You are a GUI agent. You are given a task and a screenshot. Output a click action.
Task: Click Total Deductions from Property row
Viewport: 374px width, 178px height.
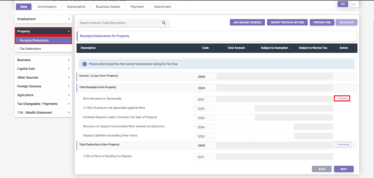(x=217, y=145)
